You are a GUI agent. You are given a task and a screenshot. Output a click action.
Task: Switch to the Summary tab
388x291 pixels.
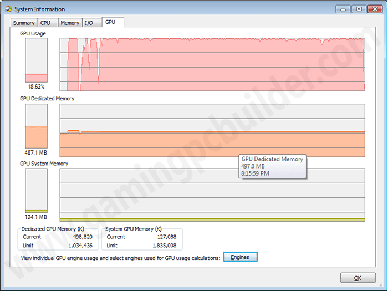click(24, 23)
